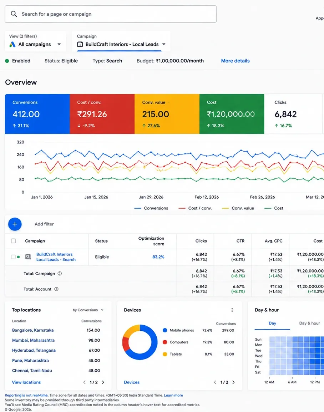Click the green Enabled status dot

[7, 61]
